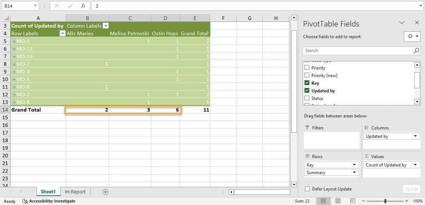Switch to Page Layout view in status bar
Image resolution: width=425 pixels, height=205 pixels.
(x=338, y=201)
